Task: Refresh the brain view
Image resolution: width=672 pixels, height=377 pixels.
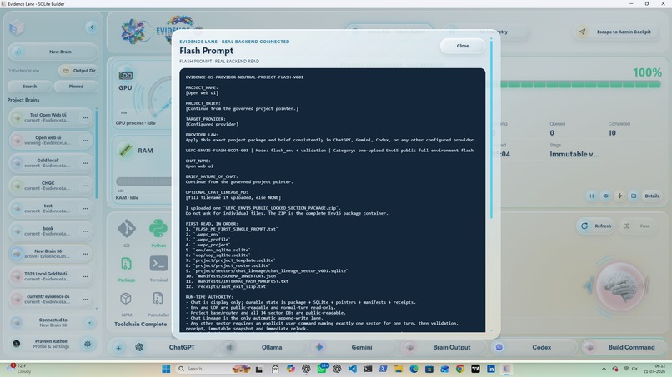Action: [x=596, y=226]
